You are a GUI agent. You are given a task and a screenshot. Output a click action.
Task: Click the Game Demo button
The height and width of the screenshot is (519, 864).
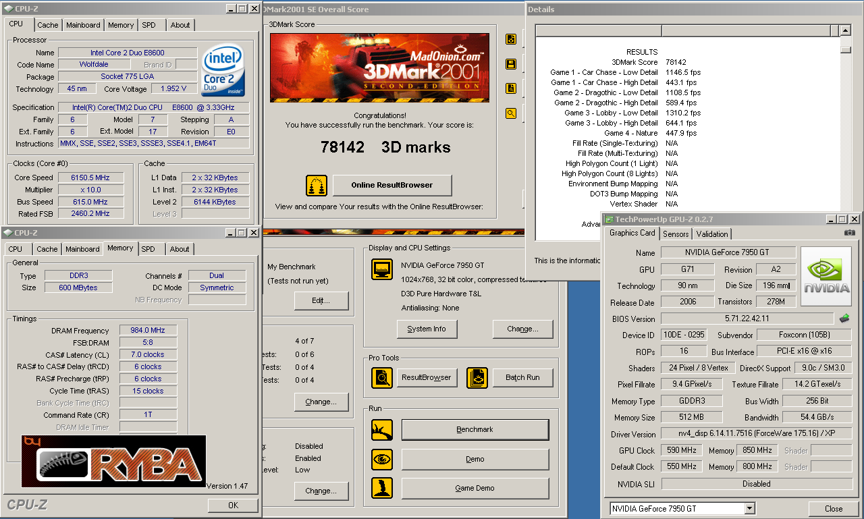point(475,488)
